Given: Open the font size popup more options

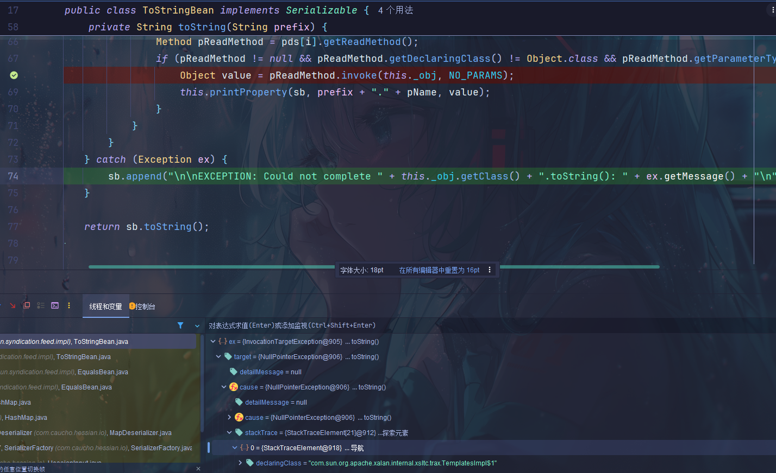Looking at the screenshot, I should (x=490, y=270).
